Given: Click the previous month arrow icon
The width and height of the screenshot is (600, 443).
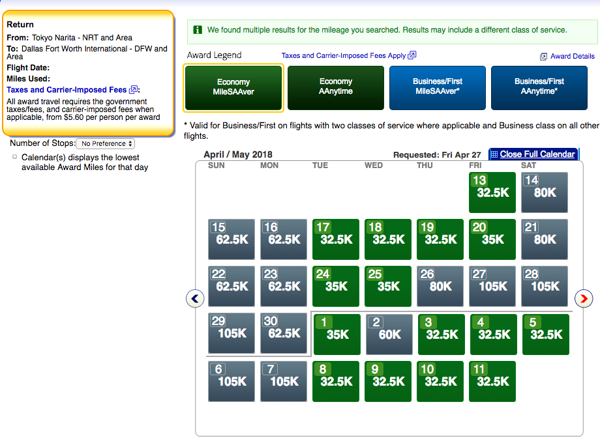Looking at the screenshot, I should tap(195, 298).
